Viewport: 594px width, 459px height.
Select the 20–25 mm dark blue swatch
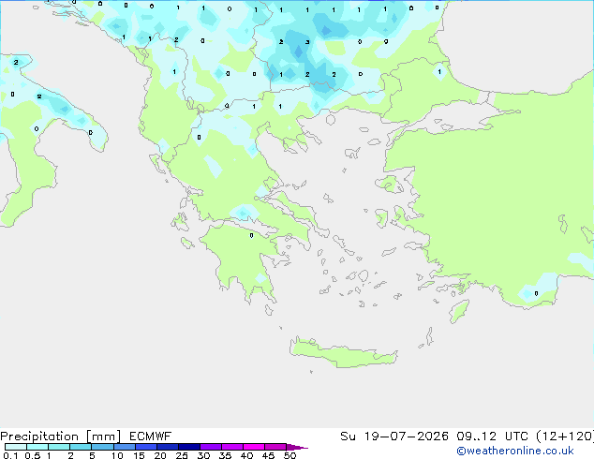coord(168,447)
